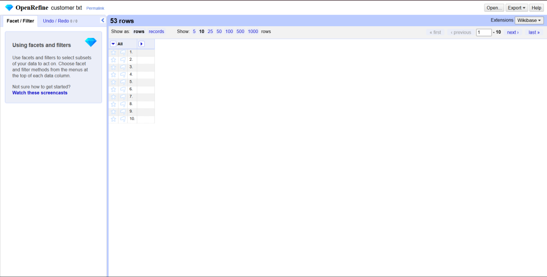Star row 1

(x=113, y=52)
